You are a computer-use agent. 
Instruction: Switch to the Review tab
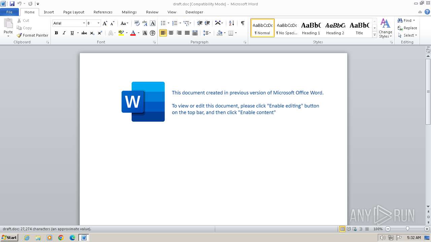[x=152, y=12]
